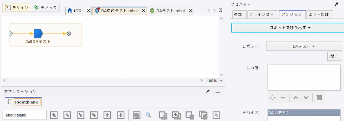Select DA1 (静的) device entry
Image resolution: width=344 pixels, height=121 pixels.
click(x=304, y=113)
